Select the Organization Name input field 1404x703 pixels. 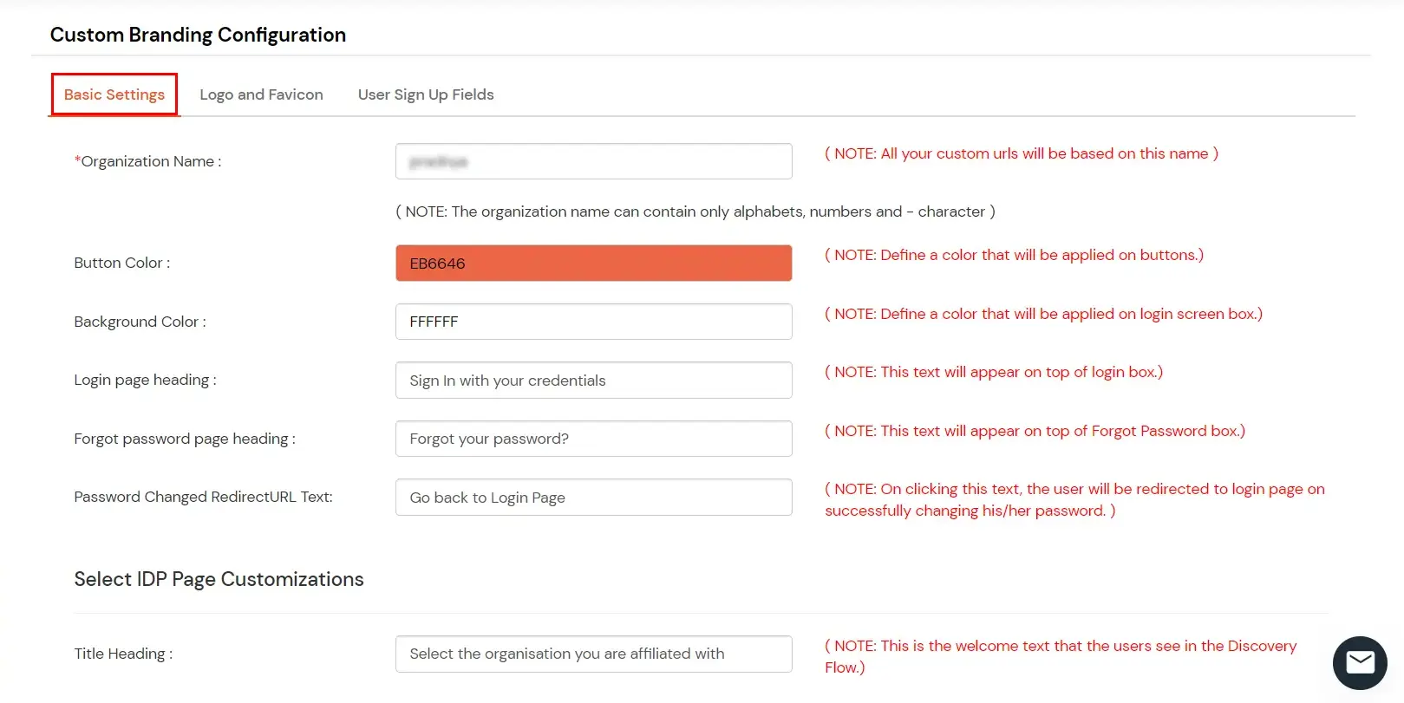[x=593, y=161]
